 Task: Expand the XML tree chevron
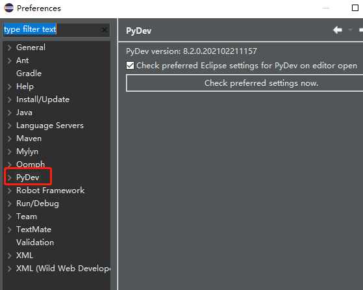tap(10, 256)
